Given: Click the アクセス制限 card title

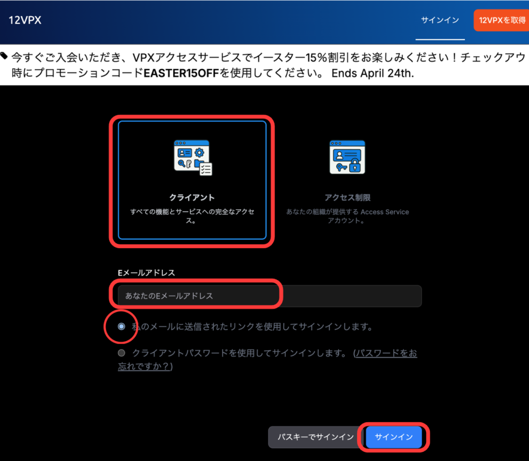Looking at the screenshot, I should point(347,197).
